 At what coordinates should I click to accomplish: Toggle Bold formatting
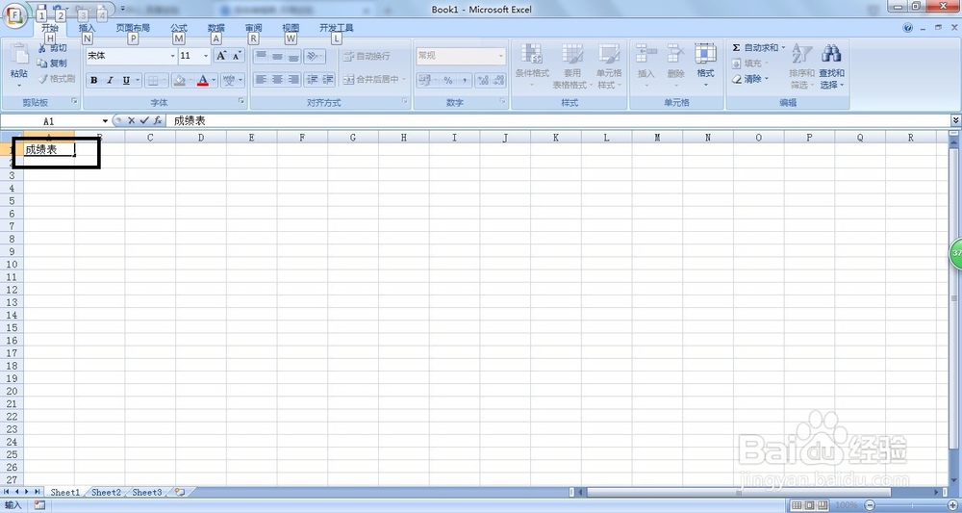click(x=94, y=80)
